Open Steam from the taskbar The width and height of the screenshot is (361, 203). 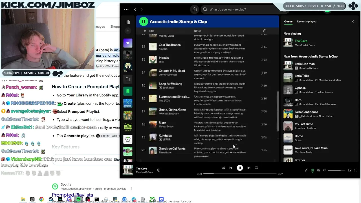[51, 199]
